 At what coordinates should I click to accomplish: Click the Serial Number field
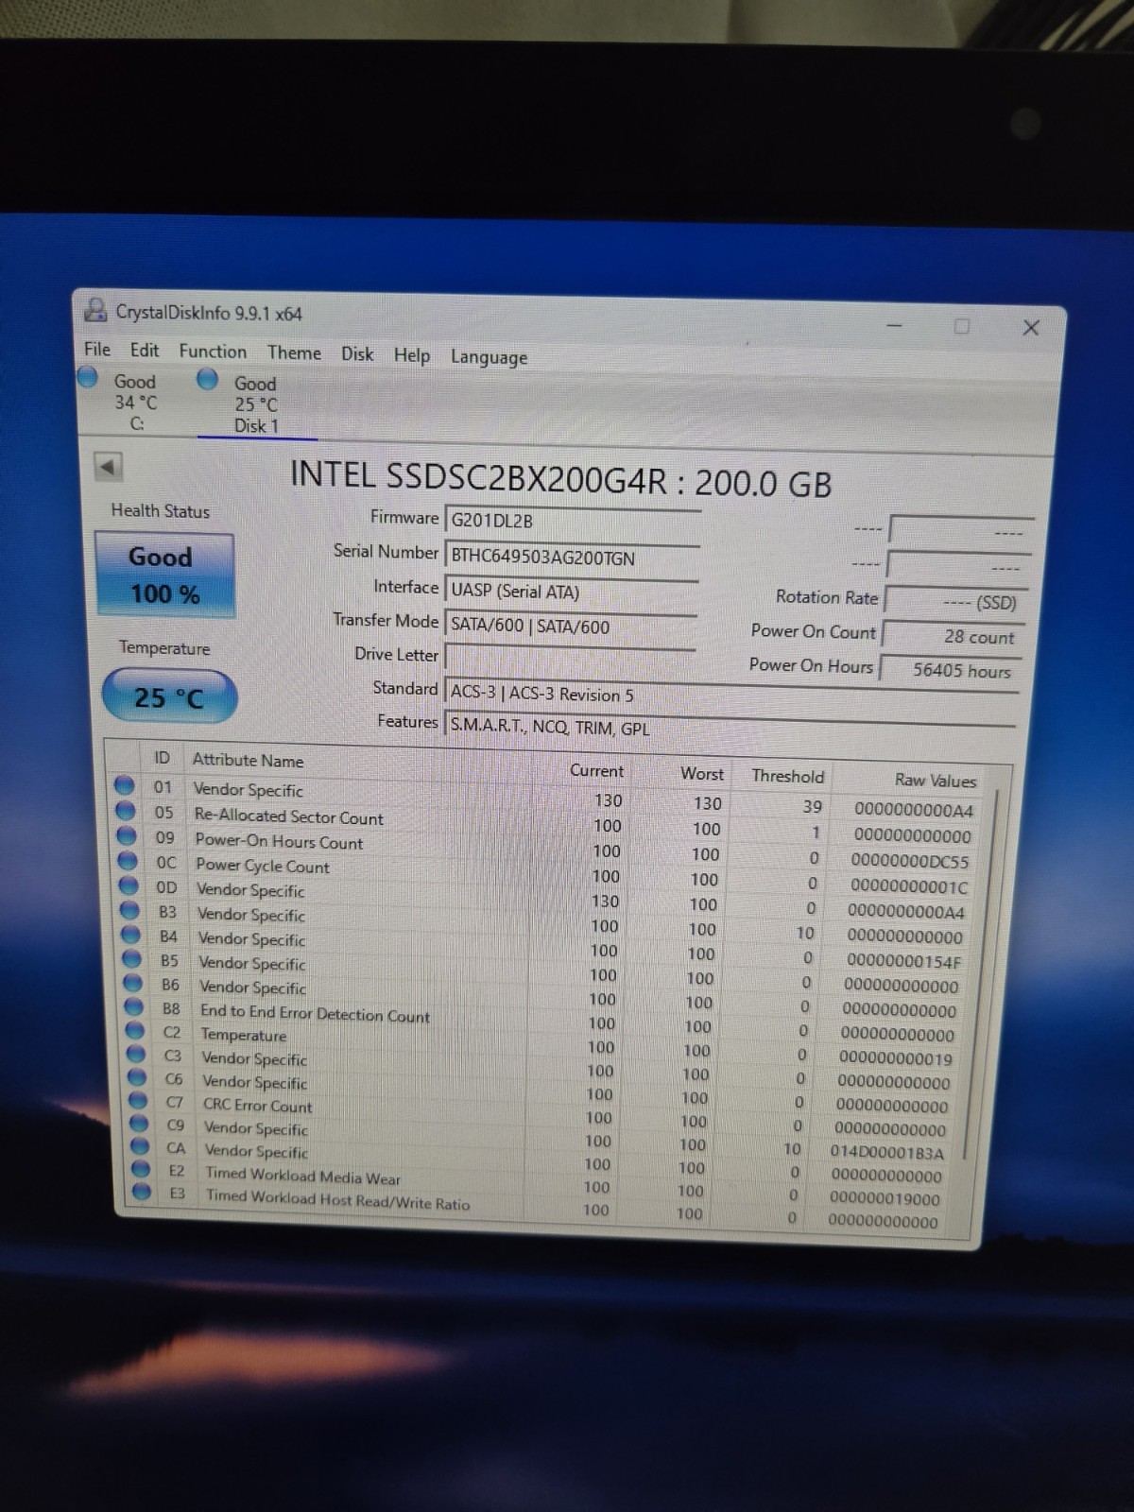pos(572,557)
